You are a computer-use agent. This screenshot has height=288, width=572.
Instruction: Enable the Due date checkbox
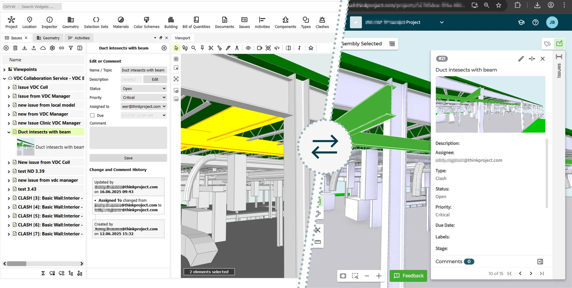[x=92, y=115]
